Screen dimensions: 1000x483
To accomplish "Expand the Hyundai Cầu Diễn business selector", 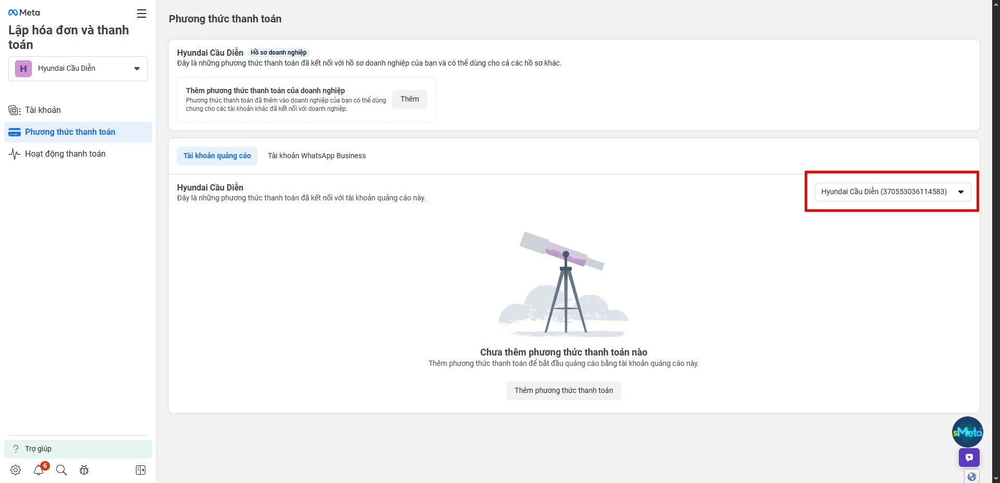I will point(78,69).
